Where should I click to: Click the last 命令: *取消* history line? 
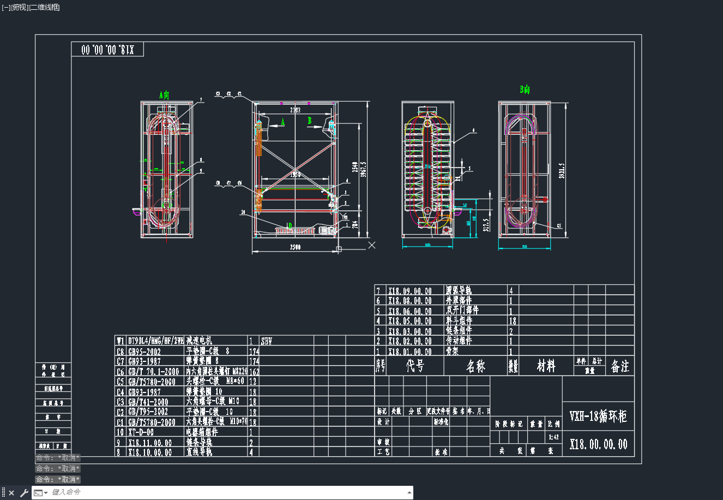pos(58,479)
